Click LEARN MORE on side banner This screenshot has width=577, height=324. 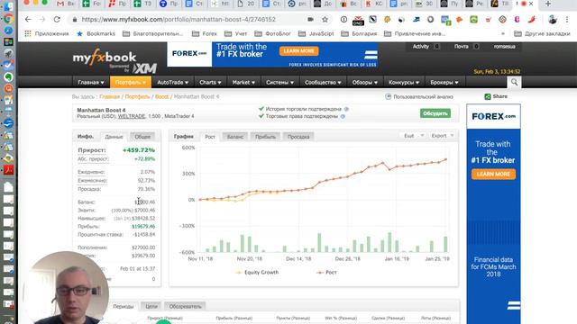(493, 174)
